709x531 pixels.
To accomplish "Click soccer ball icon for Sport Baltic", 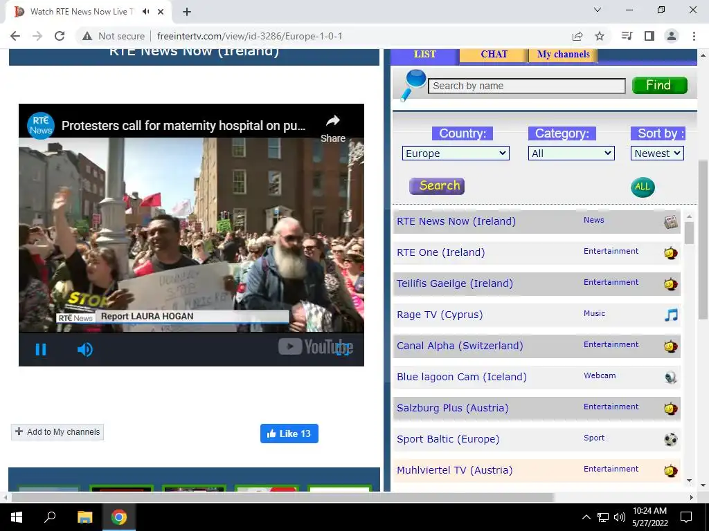I will pos(670,439).
